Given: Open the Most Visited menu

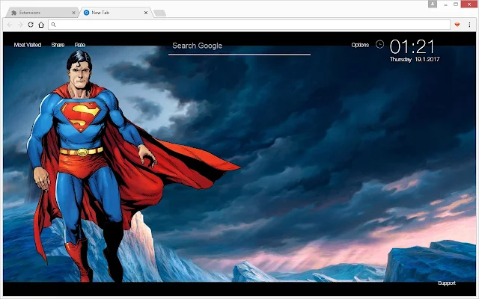Looking at the screenshot, I should click(28, 45).
